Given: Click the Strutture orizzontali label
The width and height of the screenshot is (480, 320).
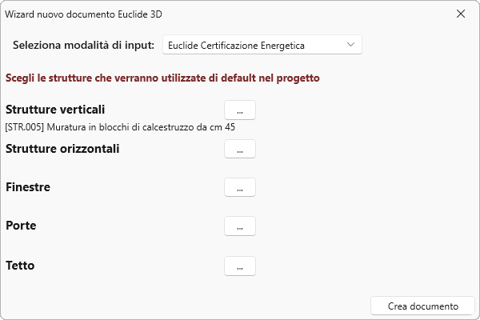Looking at the screenshot, I should pos(62,149).
